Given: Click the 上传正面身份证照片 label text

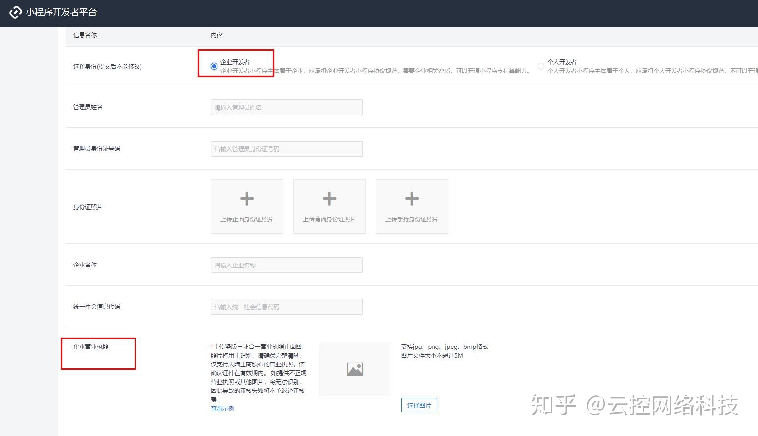Looking at the screenshot, I should coord(246,219).
